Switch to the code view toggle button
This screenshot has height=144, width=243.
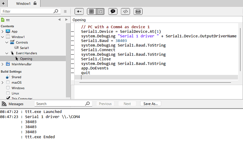(x=100, y=12)
